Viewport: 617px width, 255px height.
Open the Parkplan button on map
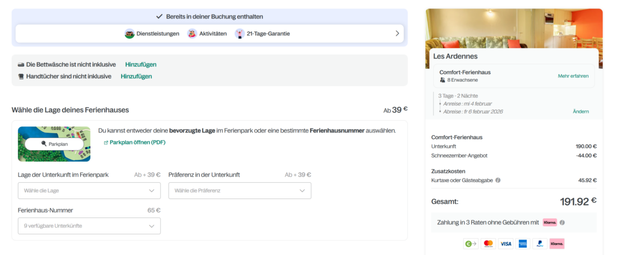pyautogui.click(x=54, y=144)
